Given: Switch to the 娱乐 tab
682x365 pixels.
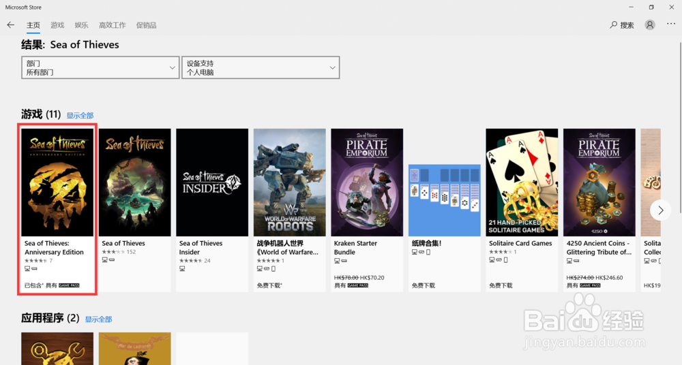Looking at the screenshot, I should pos(81,25).
